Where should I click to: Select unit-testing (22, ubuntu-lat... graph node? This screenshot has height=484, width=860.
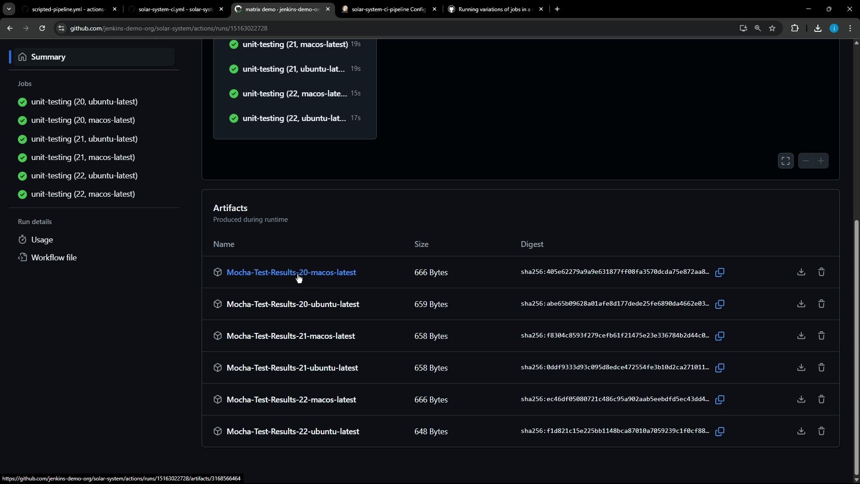(x=295, y=118)
